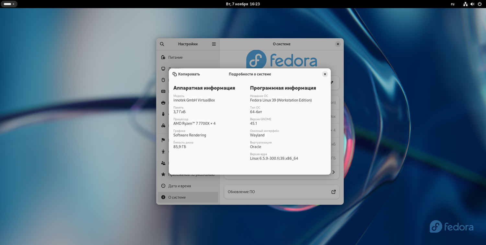Click the mouse icon in settings sidebar

[163, 80]
